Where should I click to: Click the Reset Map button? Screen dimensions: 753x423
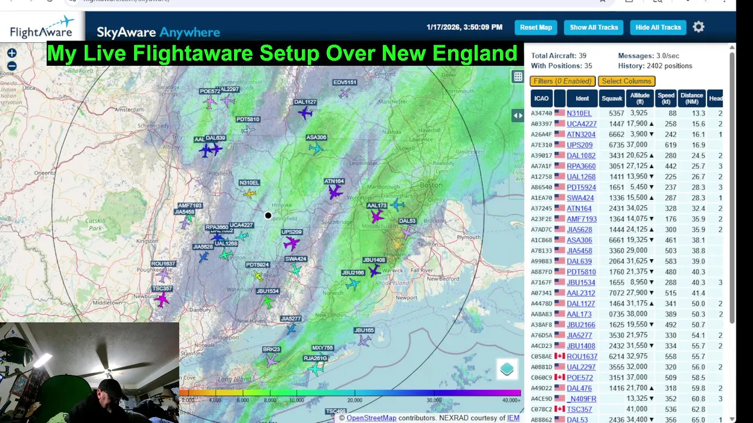[536, 28]
